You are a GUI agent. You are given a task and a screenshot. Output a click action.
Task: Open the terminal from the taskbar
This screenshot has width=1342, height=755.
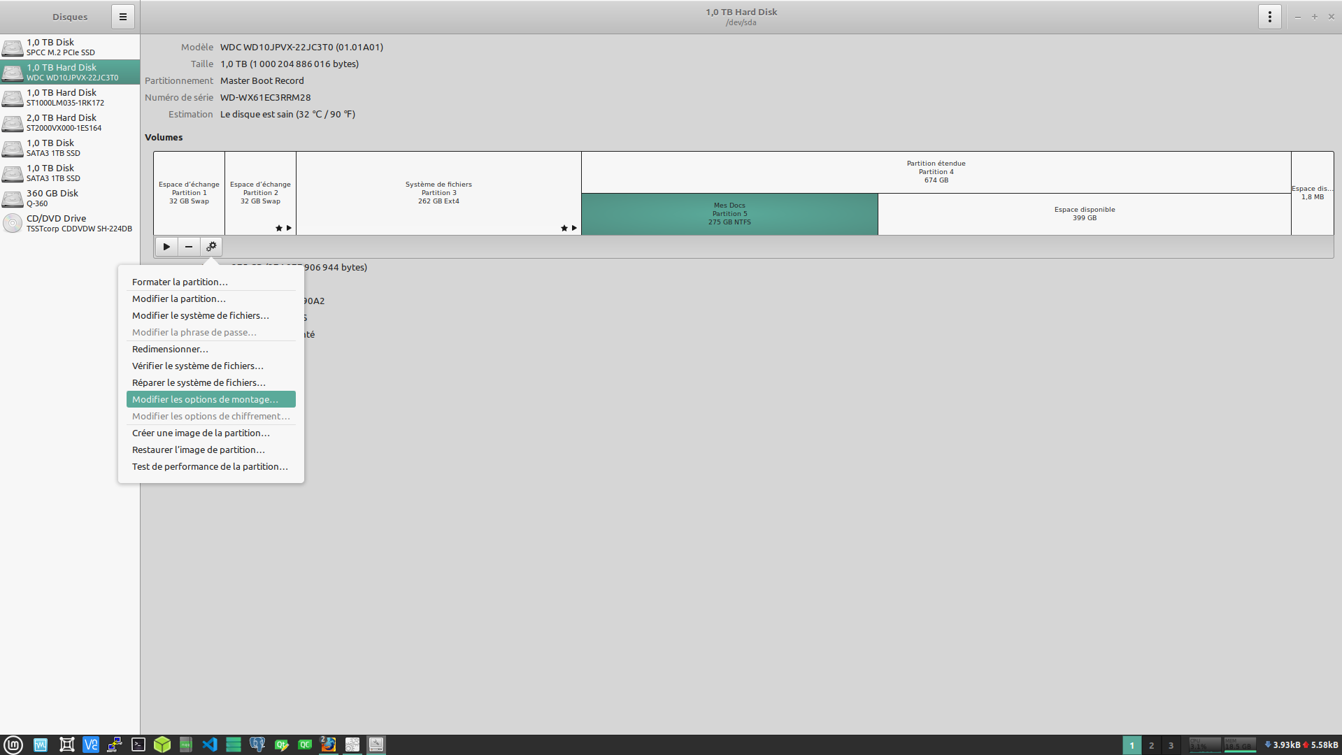coord(138,745)
